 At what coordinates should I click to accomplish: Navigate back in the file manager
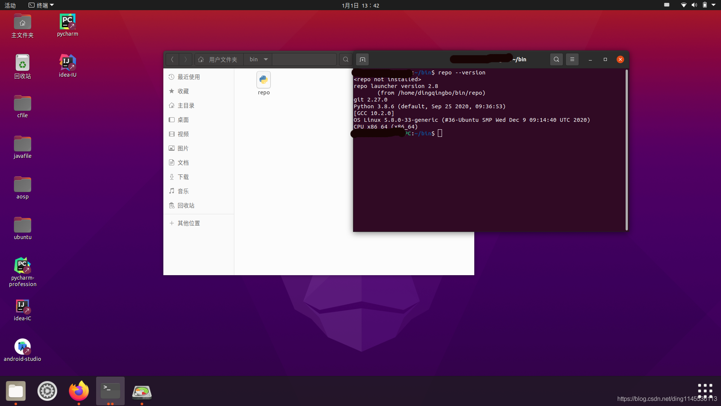[172, 59]
